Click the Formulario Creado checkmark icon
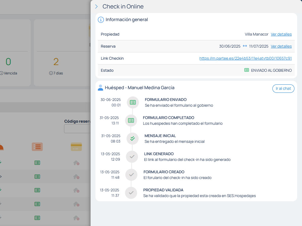The image size is (302, 226). point(131,175)
